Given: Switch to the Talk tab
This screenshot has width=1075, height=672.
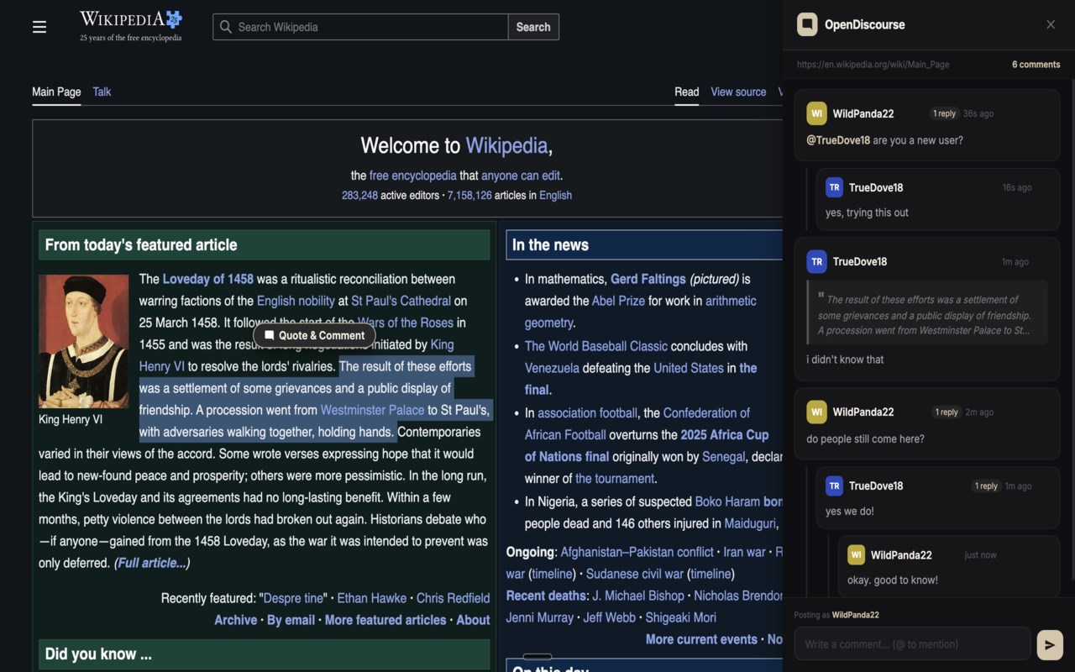Looking at the screenshot, I should [102, 92].
